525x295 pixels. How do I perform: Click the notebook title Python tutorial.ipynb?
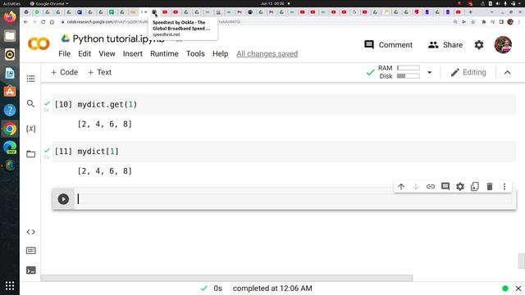(x=118, y=39)
